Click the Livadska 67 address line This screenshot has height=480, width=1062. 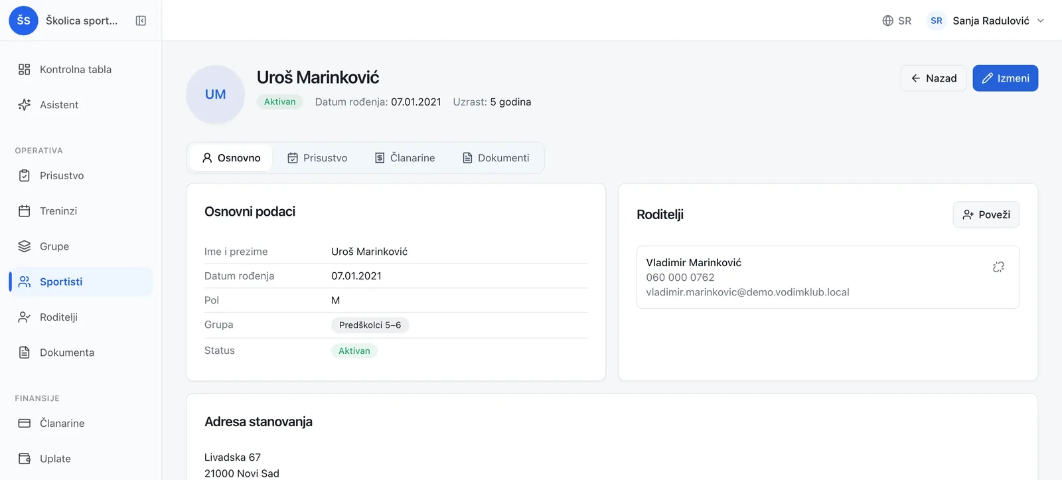click(x=232, y=457)
